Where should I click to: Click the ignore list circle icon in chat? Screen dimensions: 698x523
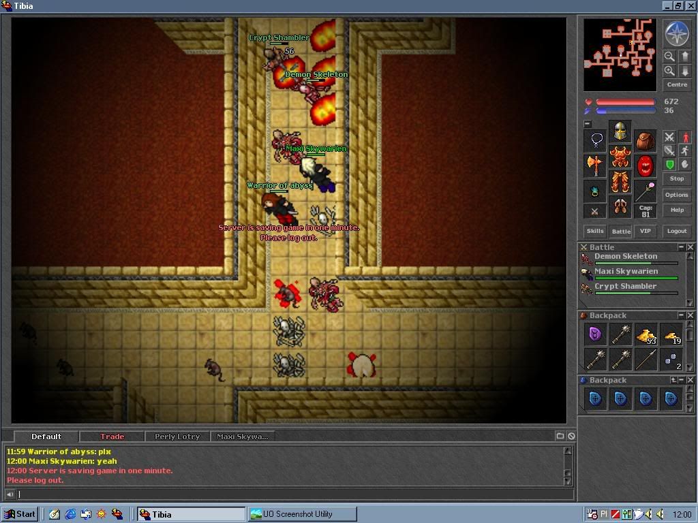tap(571, 436)
